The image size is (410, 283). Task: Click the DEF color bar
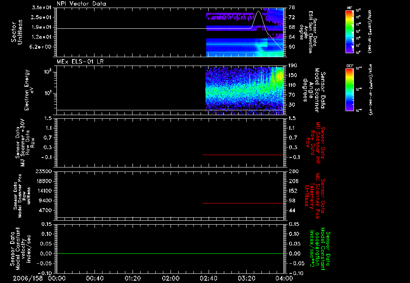click(350, 89)
